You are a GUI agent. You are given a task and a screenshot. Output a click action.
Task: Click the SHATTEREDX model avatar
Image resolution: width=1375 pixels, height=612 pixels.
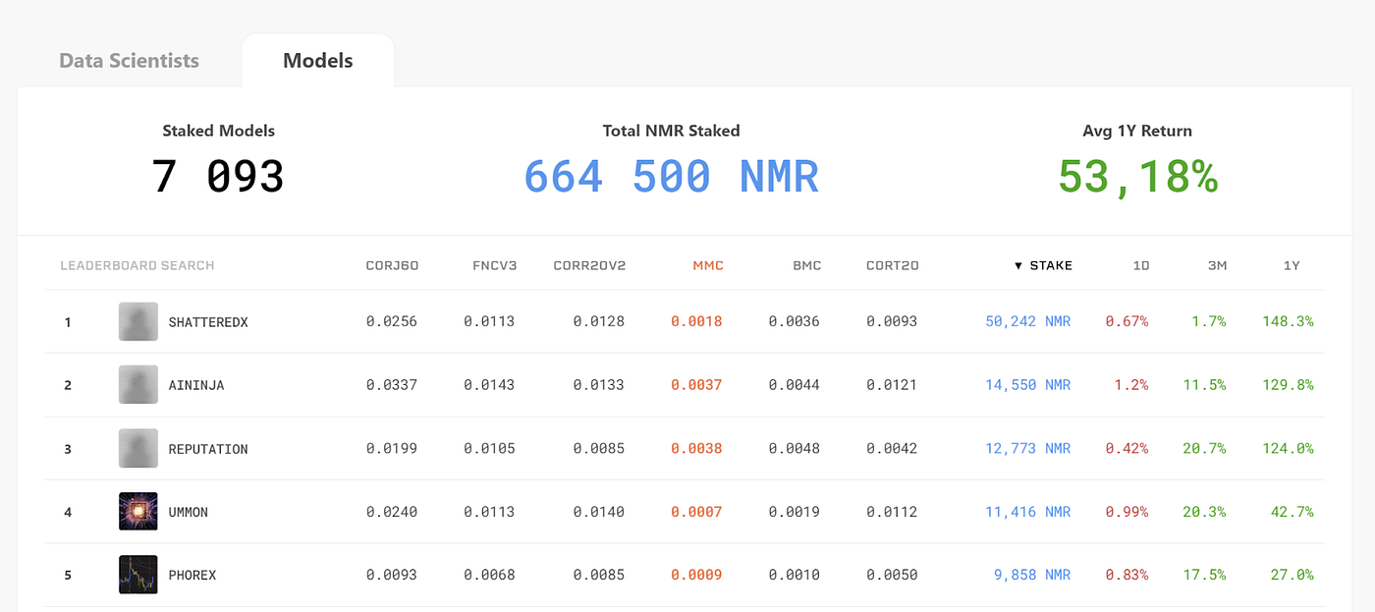click(x=137, y=320)
